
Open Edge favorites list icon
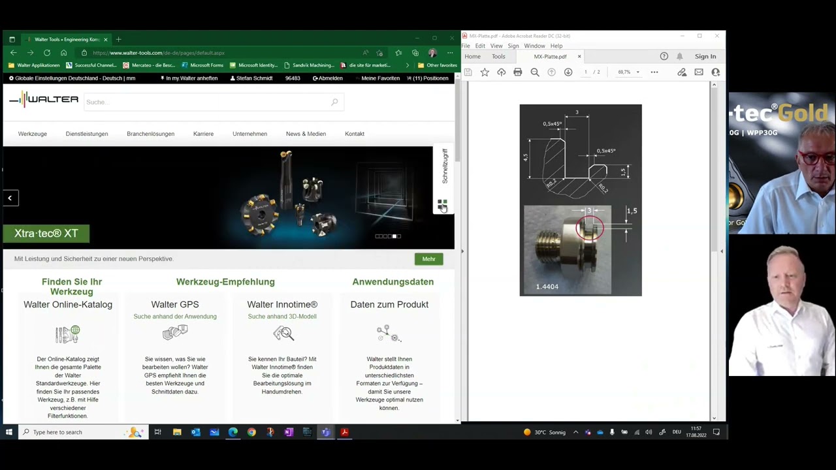click(x=398, y=53)
